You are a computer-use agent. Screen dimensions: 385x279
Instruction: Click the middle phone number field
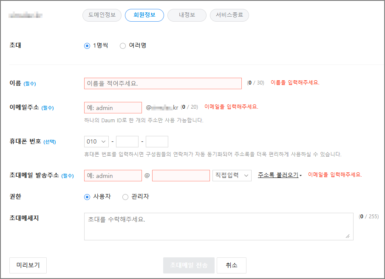(x=127, y=141)
